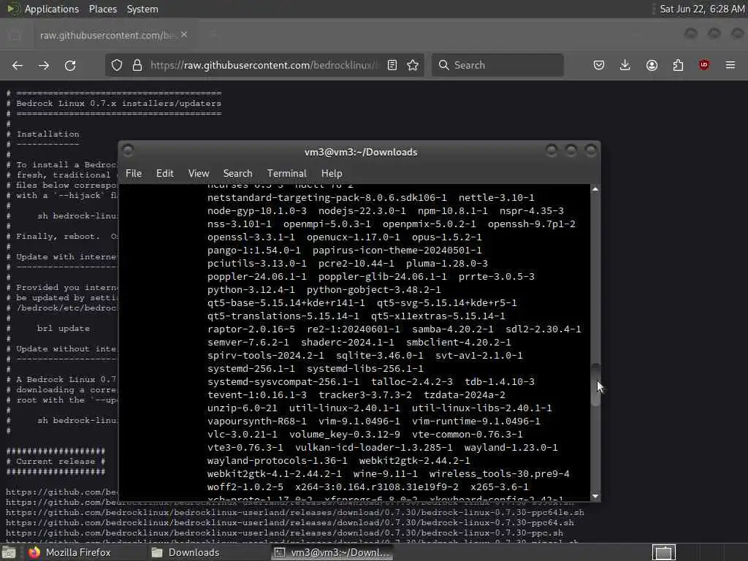Image resolution: width=748 pixels, height=561 pixels.
Task: Toggle reader view icon in address bar
Action: click(392, 65)
